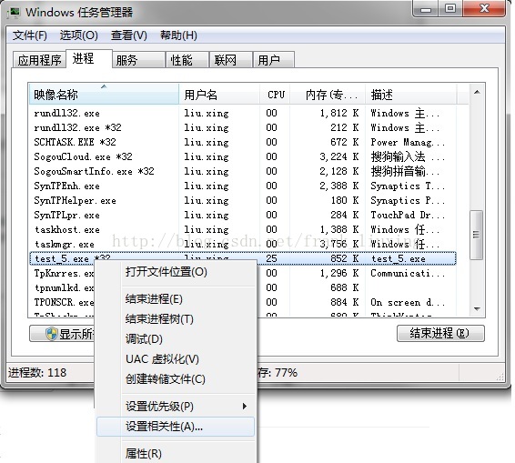Select the taskmgr.exe process row
This screenshot has width=515, height=463.
[242, 244]
